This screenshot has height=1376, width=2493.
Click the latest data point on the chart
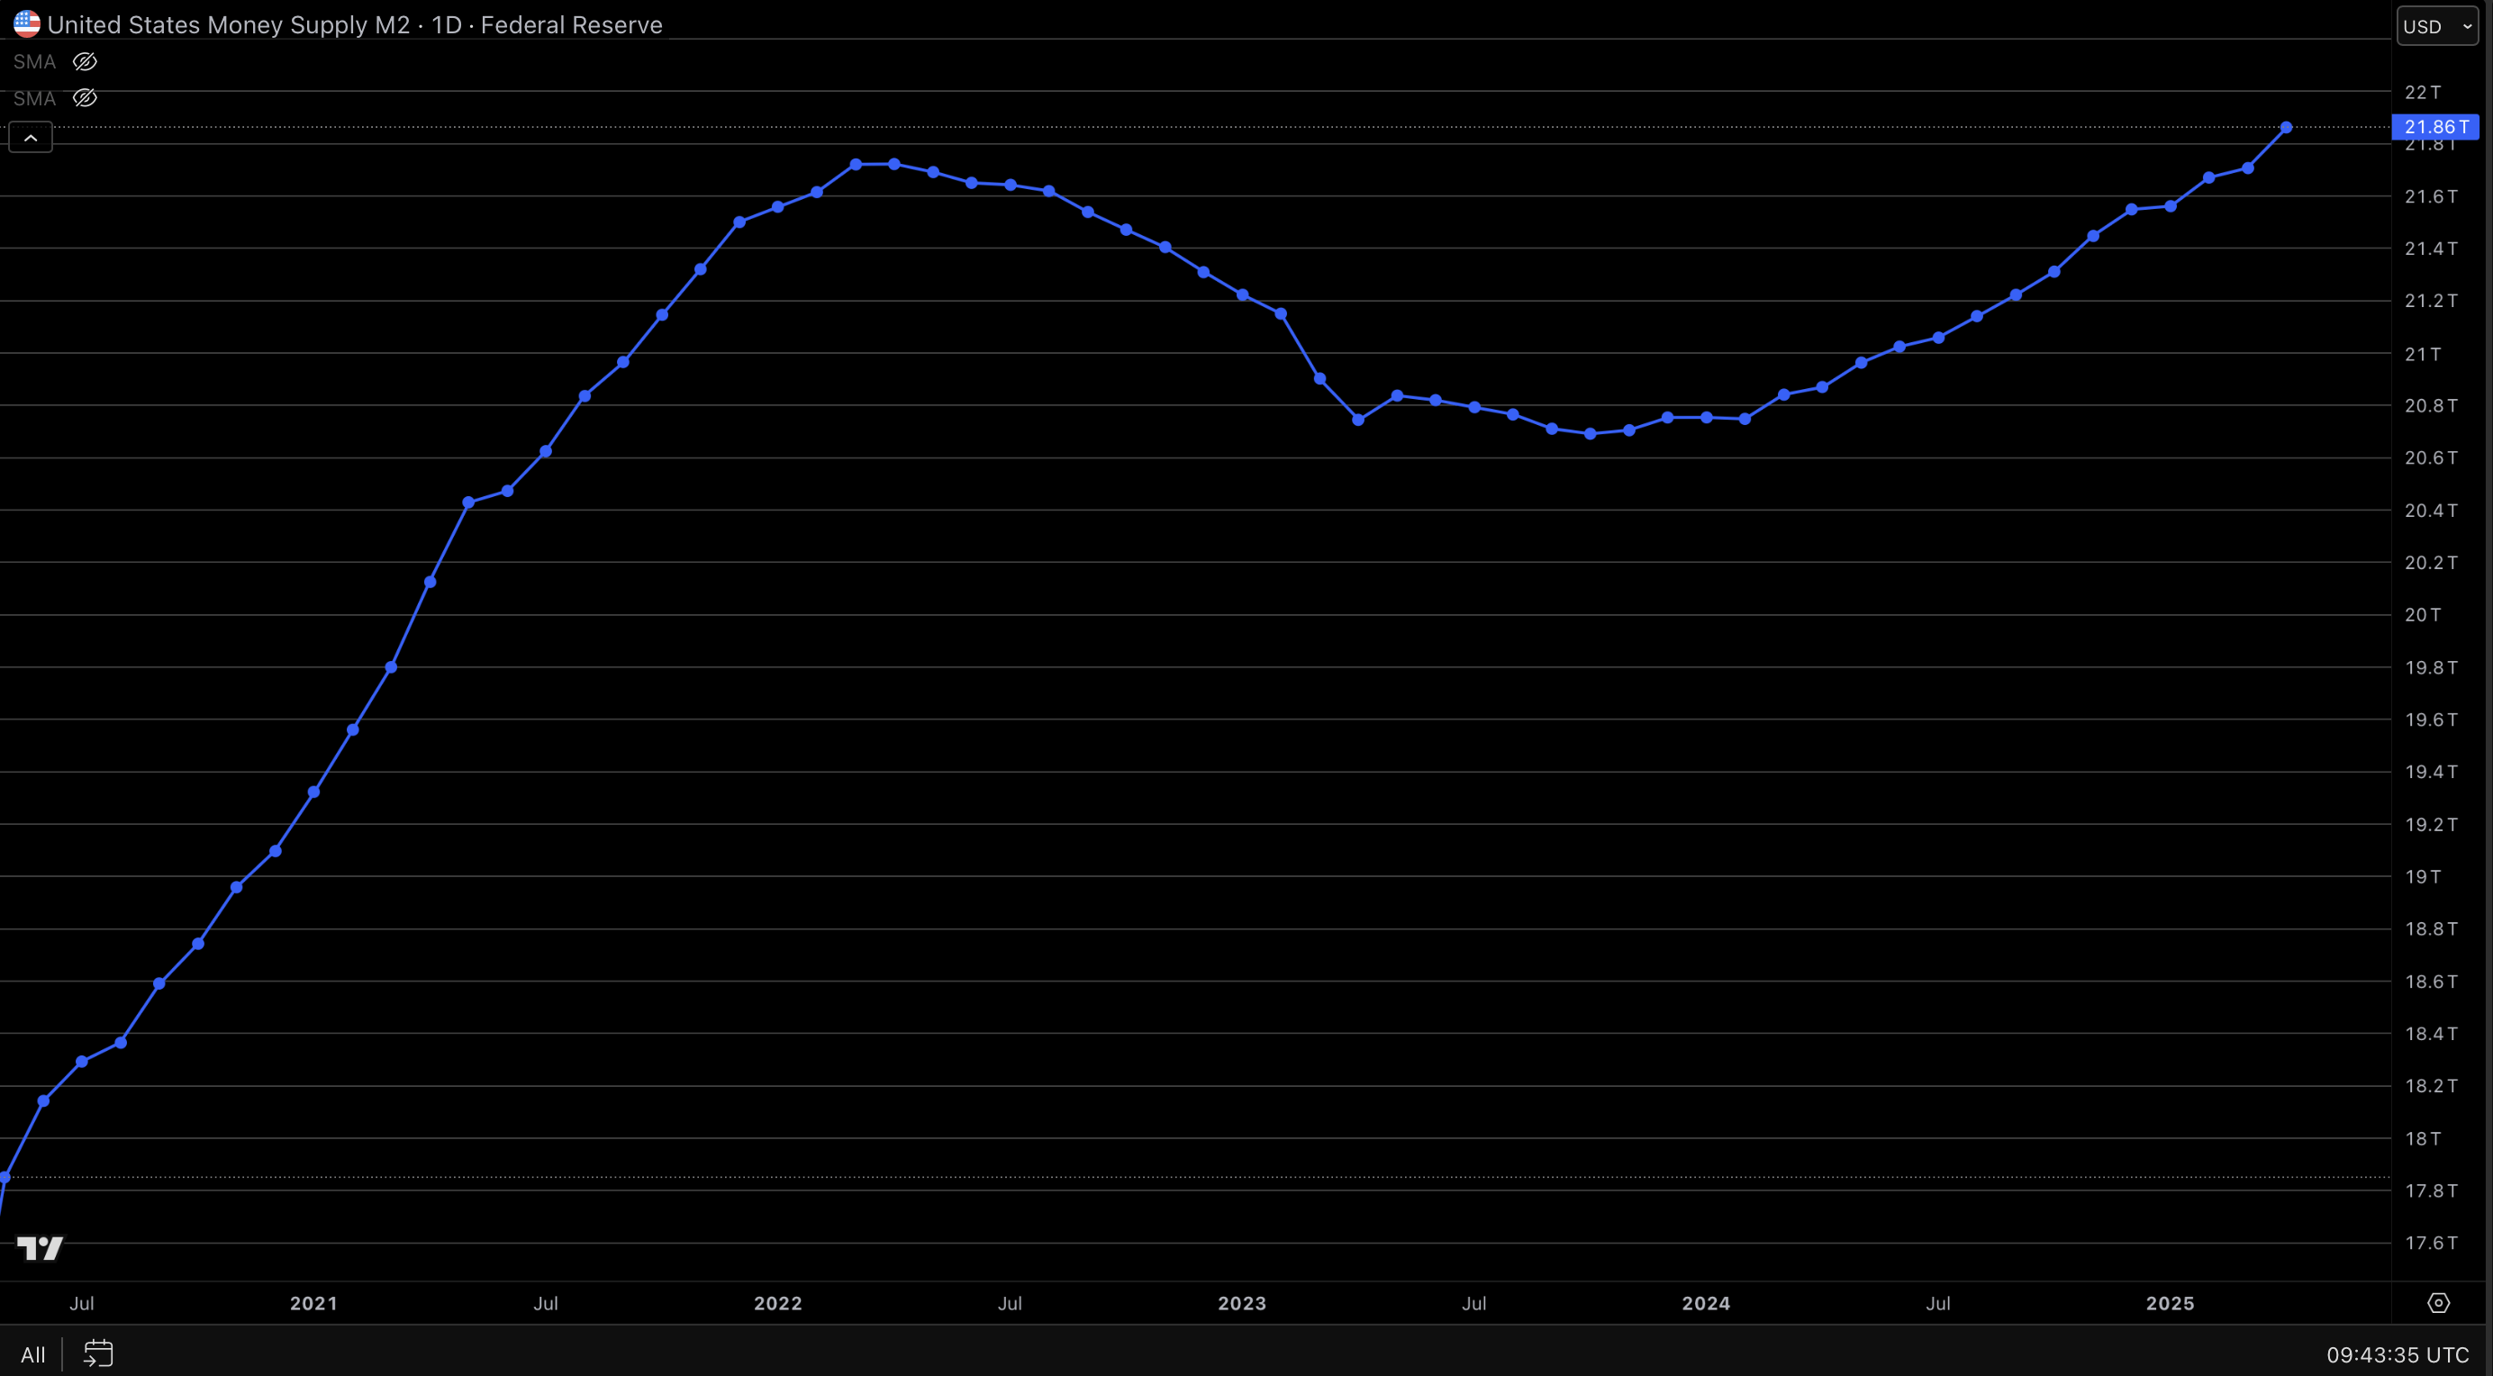click(x=2286, y=127)
